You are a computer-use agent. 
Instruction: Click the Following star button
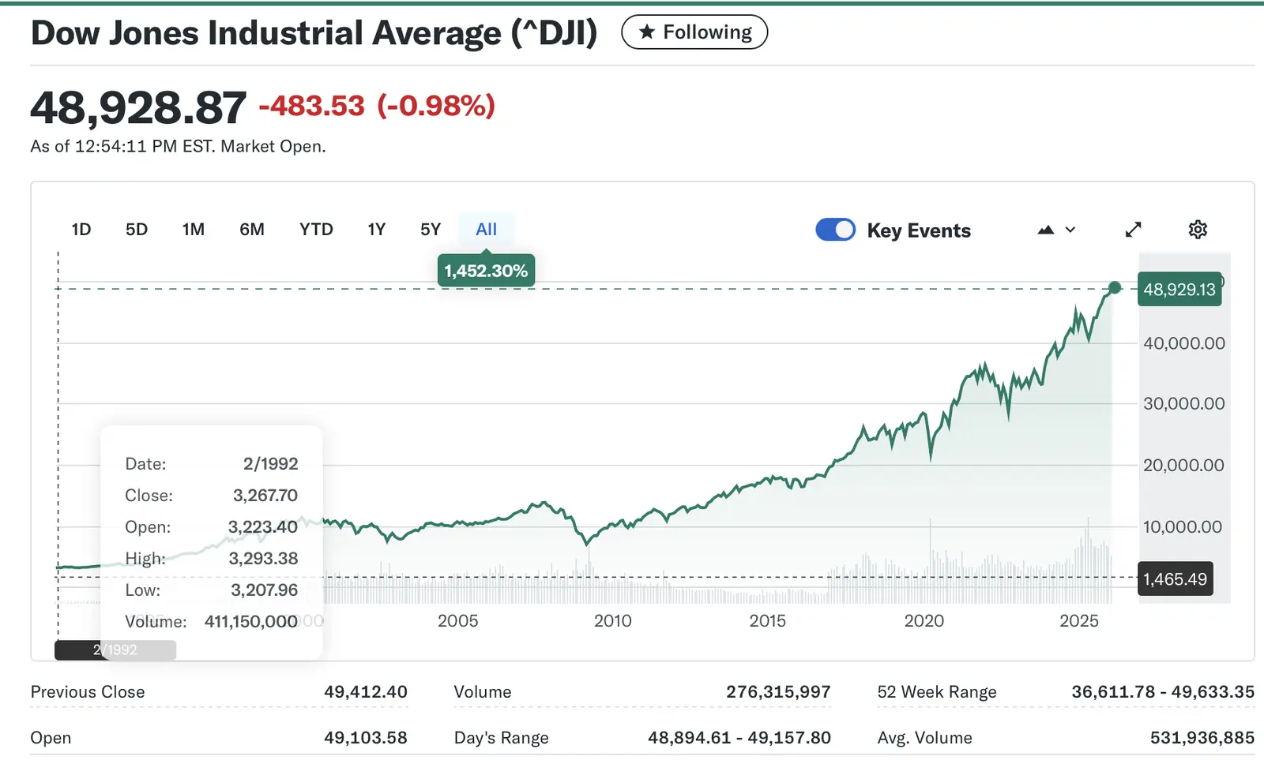click(694, 32)
